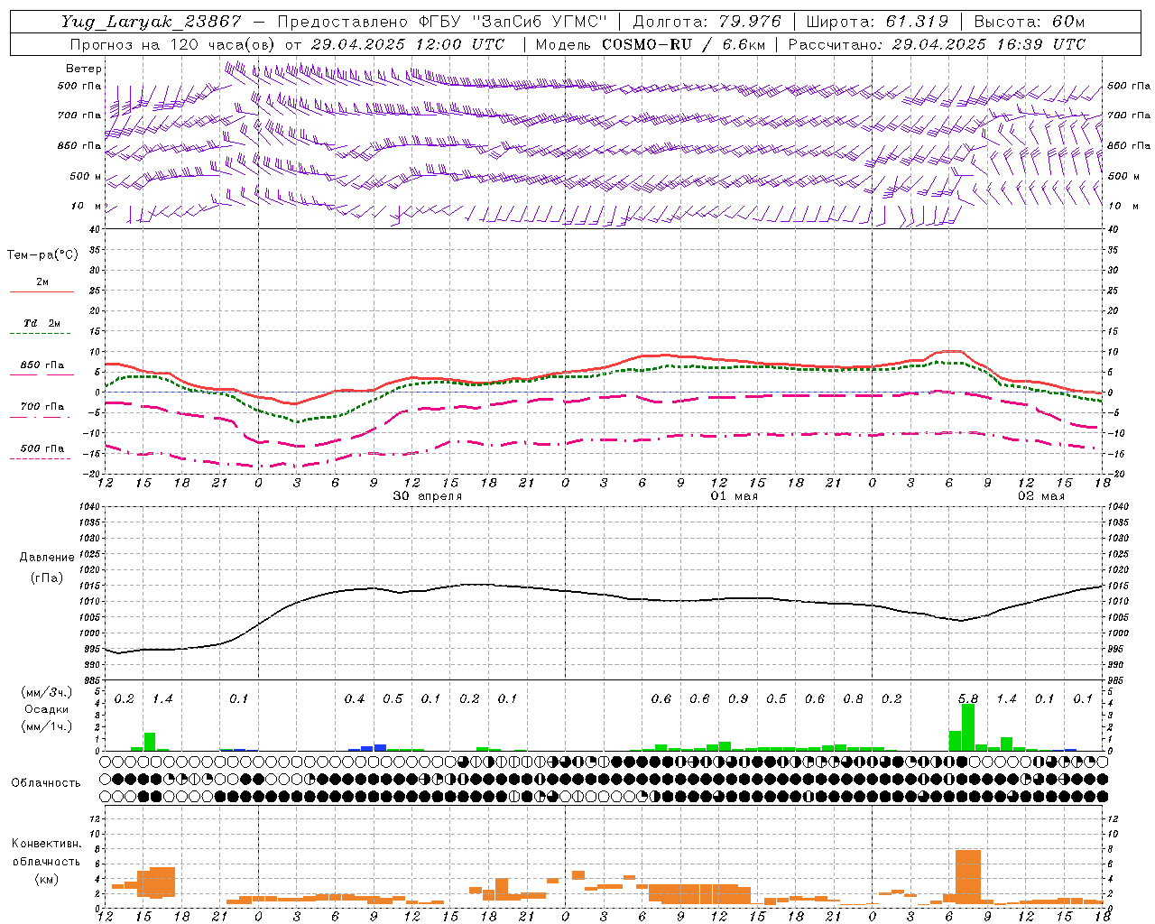Click the Осадки precipitation label
The height and width of the screenshot is (924, 1155).
[x=47, y=709]
